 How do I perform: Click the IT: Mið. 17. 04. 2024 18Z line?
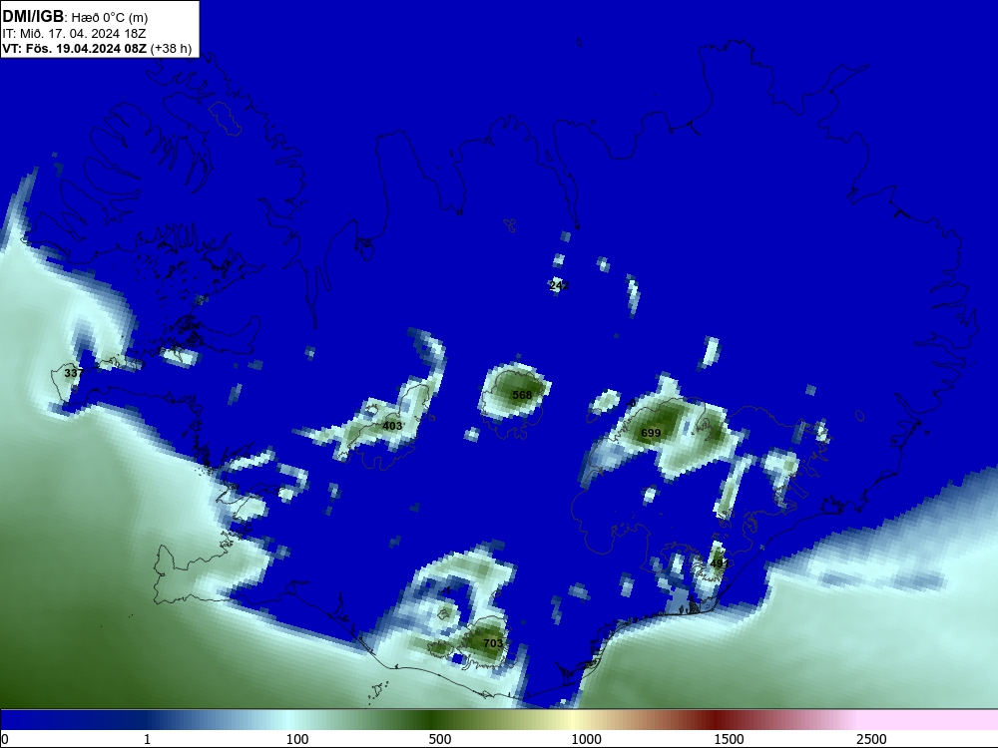coord(74,34)
